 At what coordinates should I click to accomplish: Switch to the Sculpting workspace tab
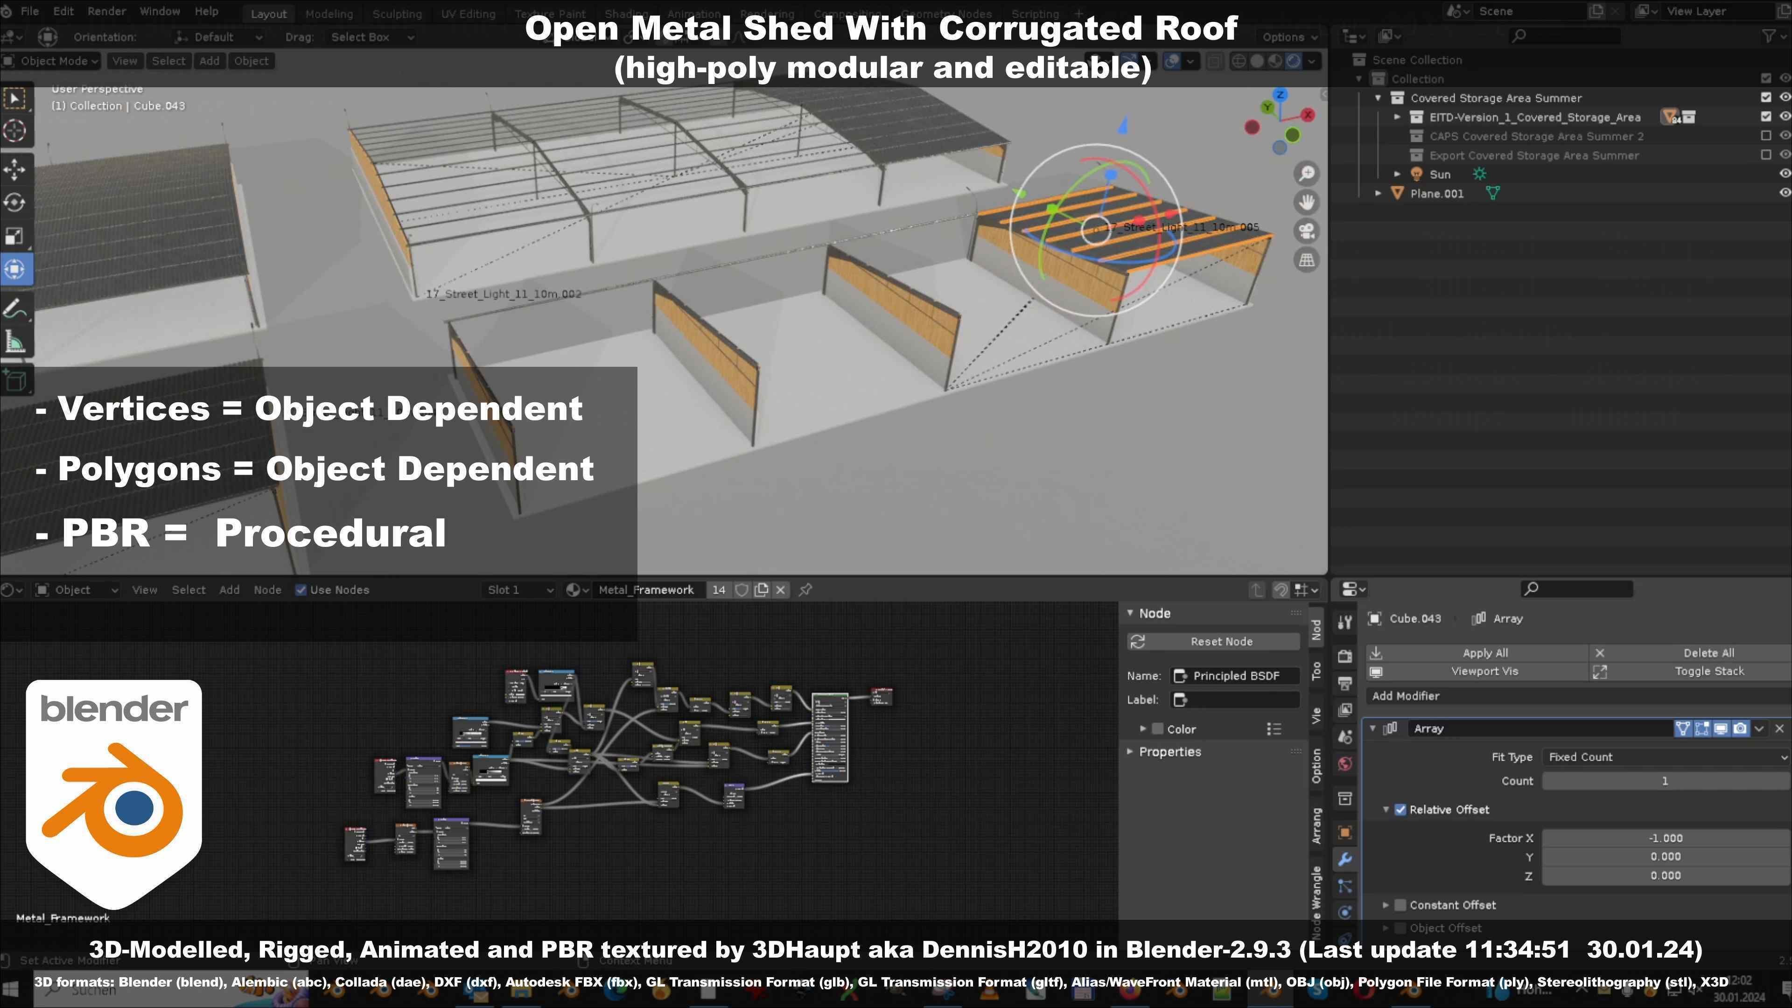397,14
